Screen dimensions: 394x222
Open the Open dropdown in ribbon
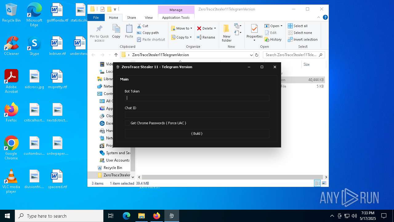pyautogui.click(x=273, y=26)
